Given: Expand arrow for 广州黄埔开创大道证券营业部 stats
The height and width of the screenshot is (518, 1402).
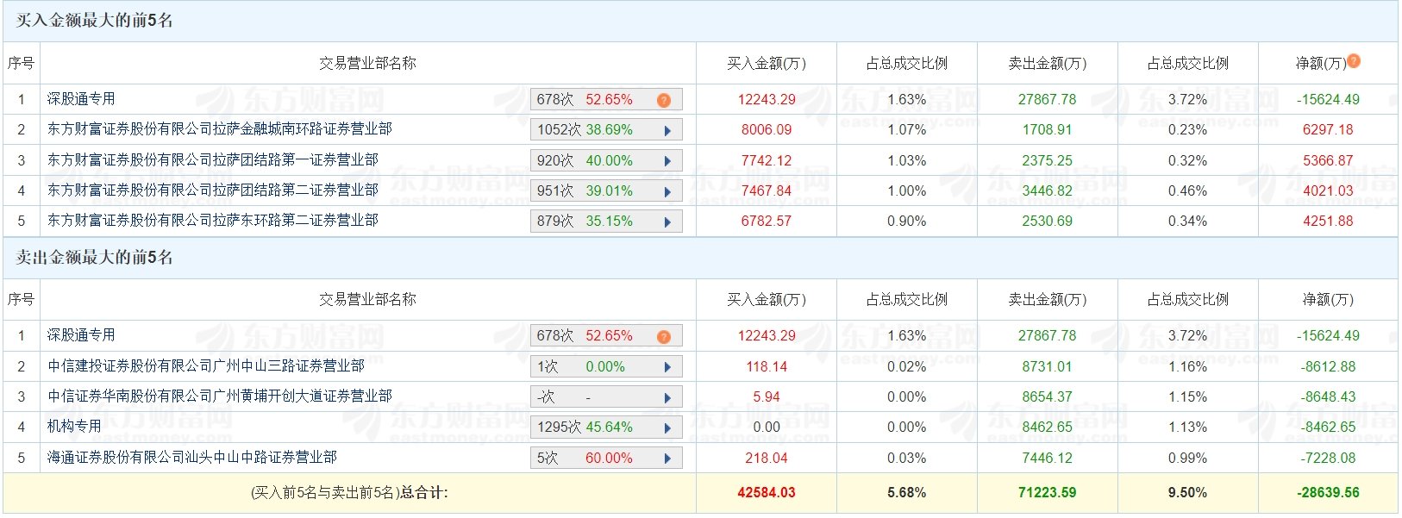Looking at the screenshot, I should click(x=667, y=397).
